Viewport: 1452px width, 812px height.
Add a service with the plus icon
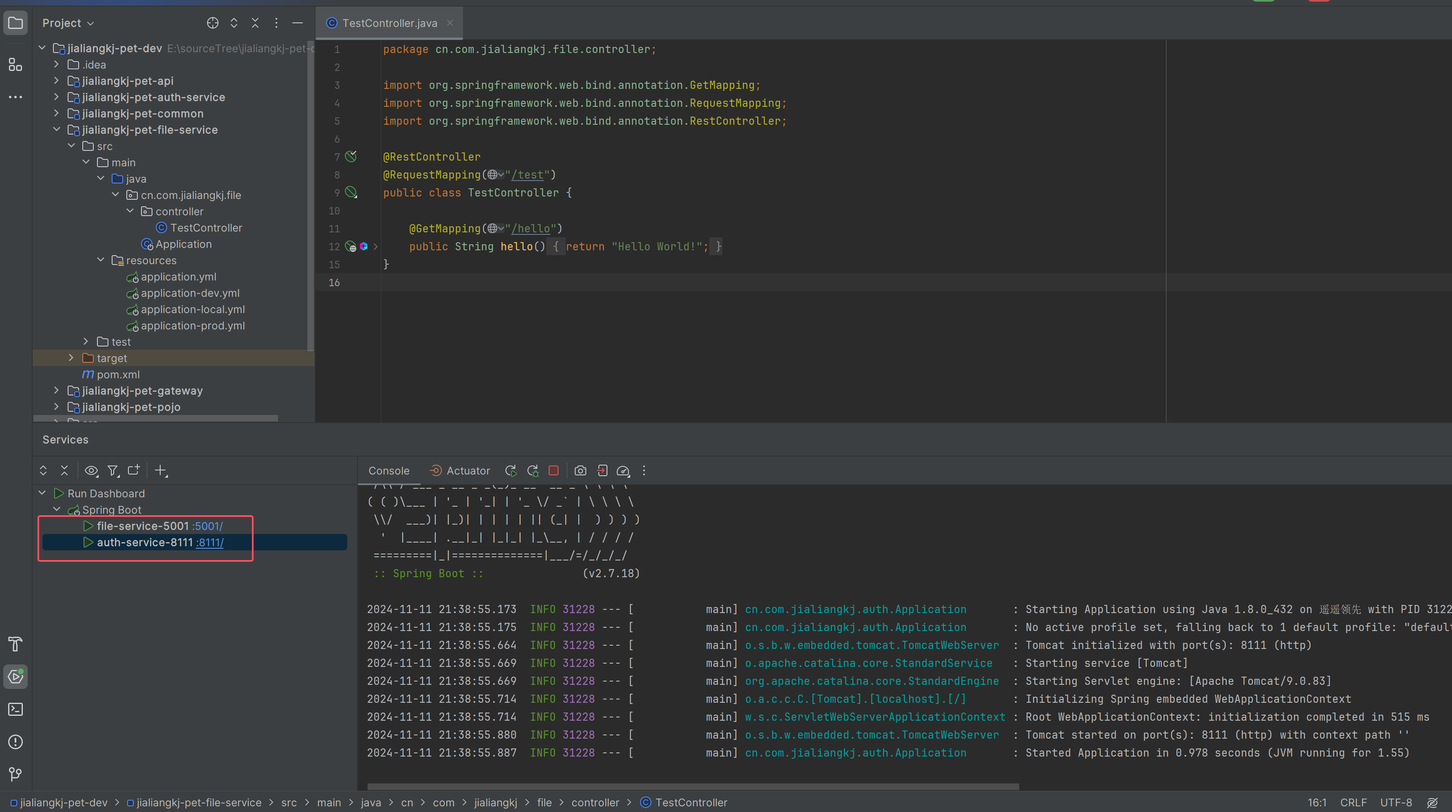tap(161, 470)
